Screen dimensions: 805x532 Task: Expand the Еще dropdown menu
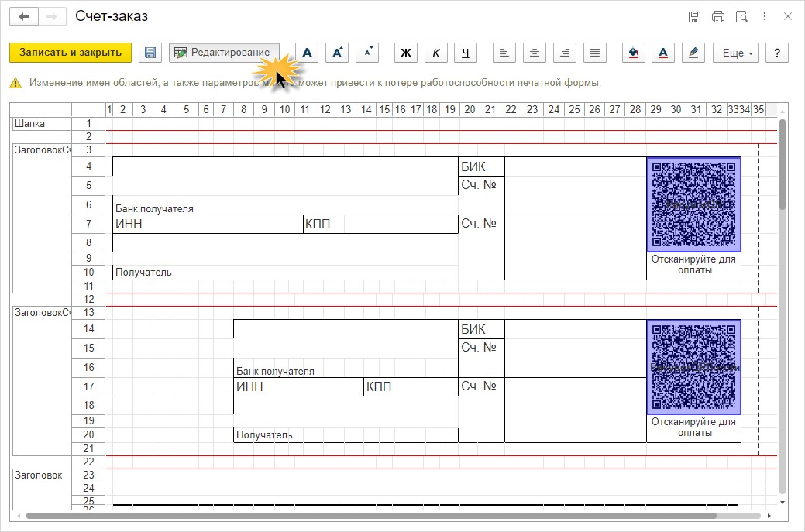pos(736,53)
